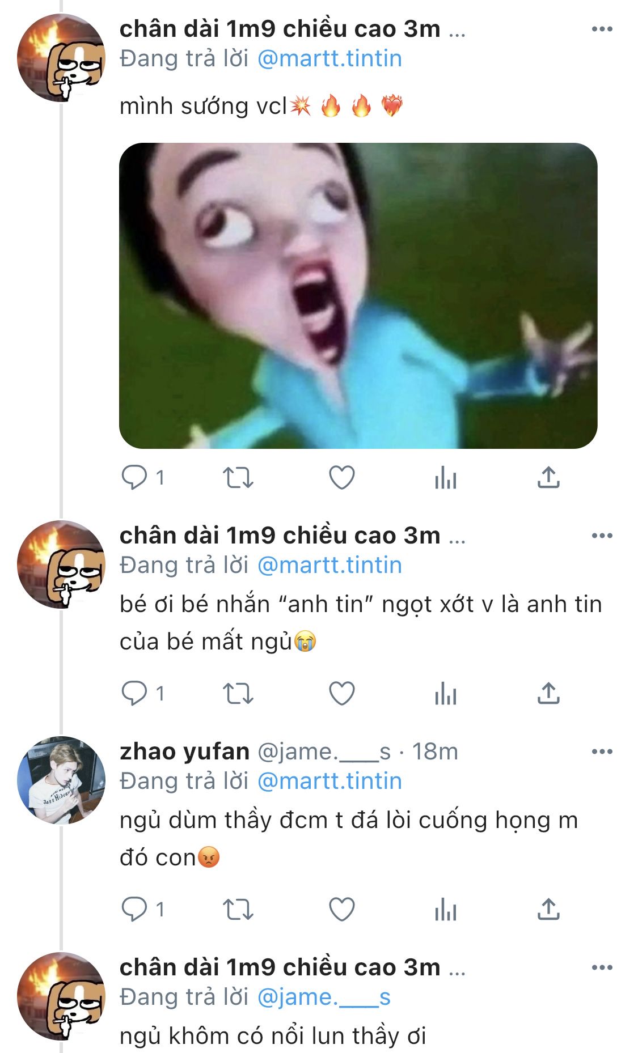Screen dimensions: 638x1053
Task: Open more options on the first tweet
Action: pyautogui.click(x=602, y=29)
